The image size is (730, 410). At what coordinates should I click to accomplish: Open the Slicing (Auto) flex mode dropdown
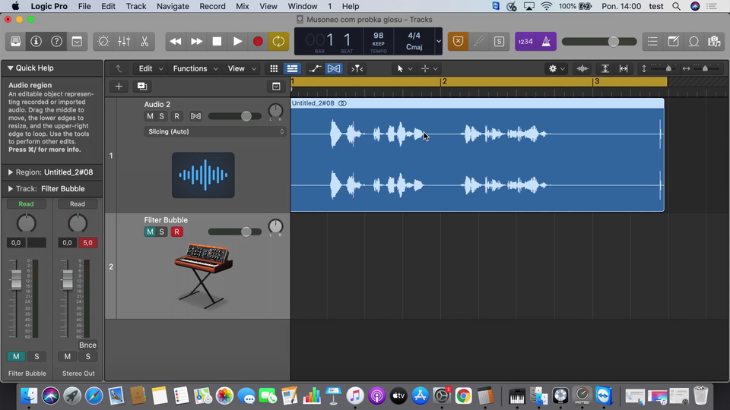pos(216,131)
